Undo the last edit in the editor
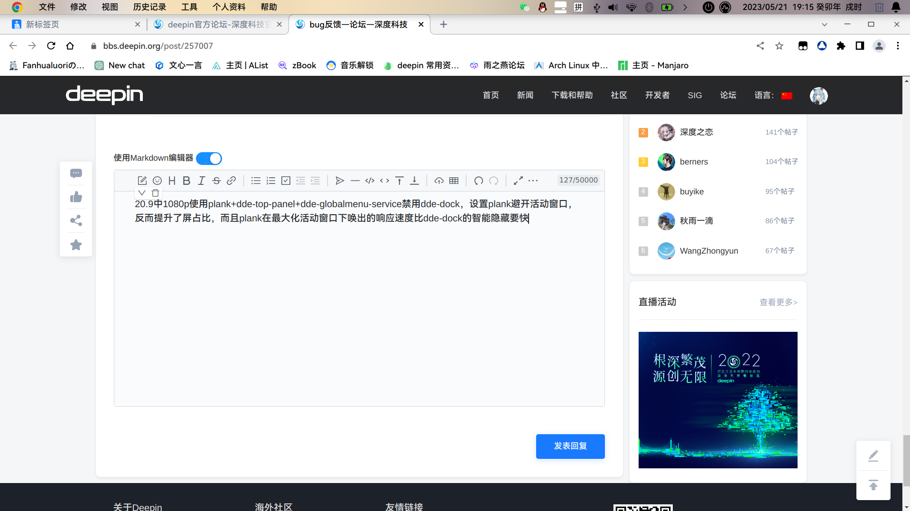 (478, 181)
